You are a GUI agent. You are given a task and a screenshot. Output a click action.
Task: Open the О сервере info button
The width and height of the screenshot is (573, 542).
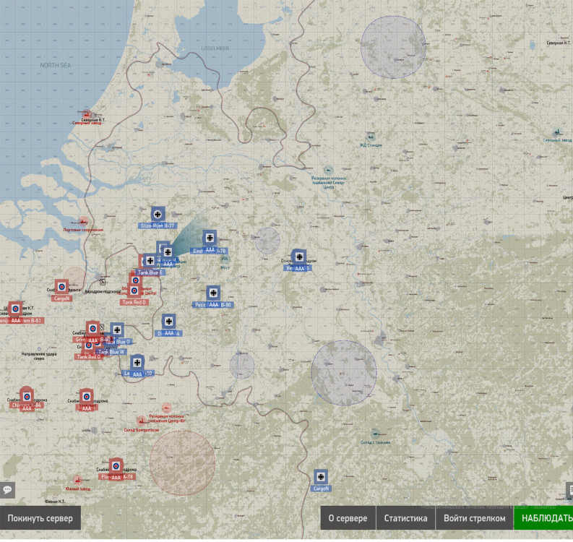(x=348, y=518)
